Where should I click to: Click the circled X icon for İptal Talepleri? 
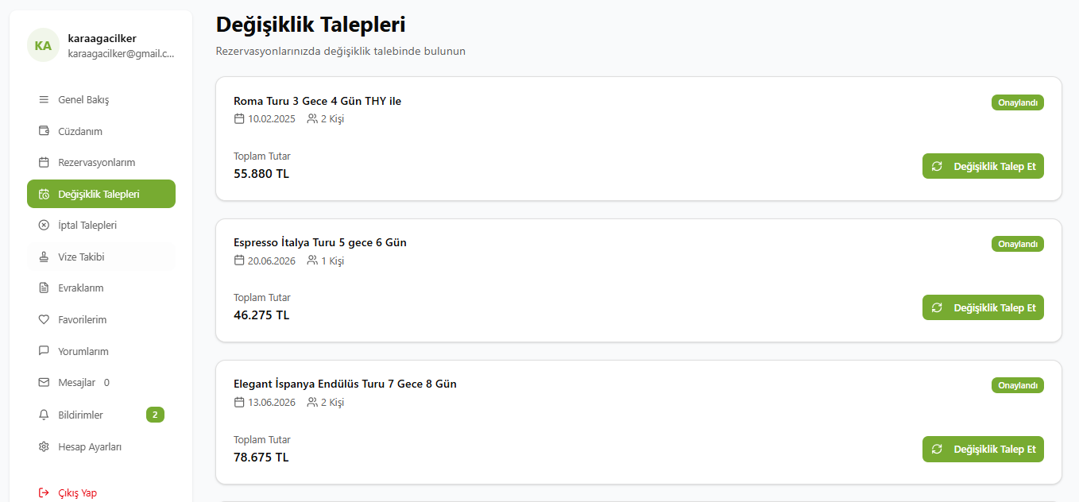44,226
